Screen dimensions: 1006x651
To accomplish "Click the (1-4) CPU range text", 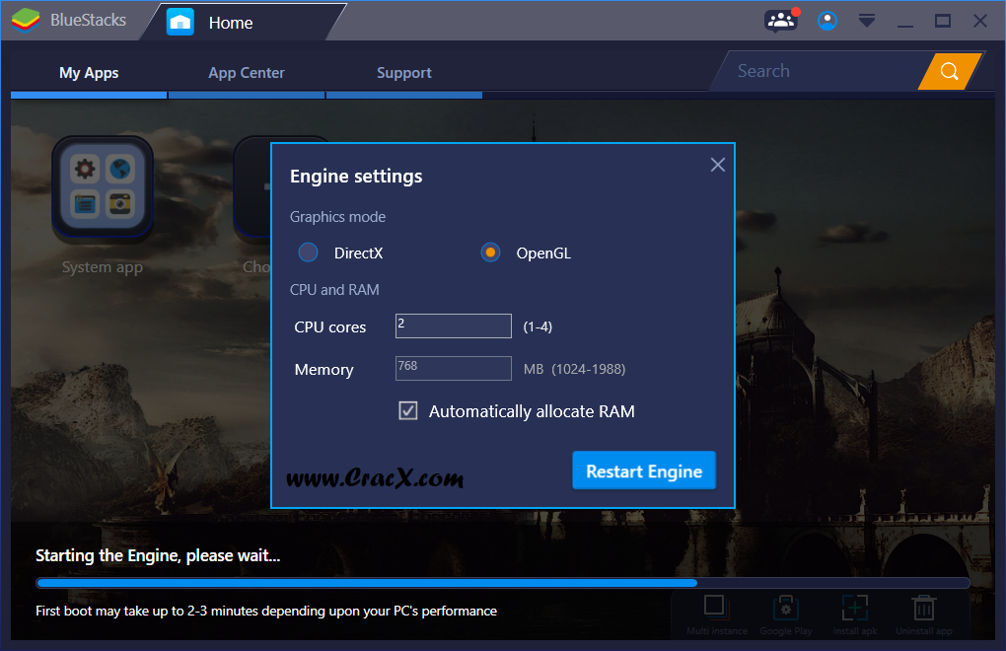I will [x=538, y=327].
